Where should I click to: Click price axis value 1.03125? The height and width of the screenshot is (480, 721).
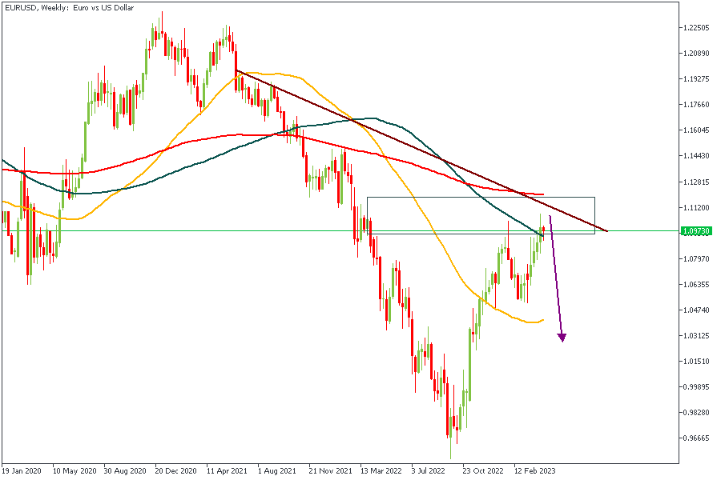695,336
